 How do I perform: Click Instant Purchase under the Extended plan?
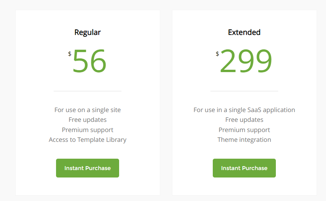(x=244, y=168)
